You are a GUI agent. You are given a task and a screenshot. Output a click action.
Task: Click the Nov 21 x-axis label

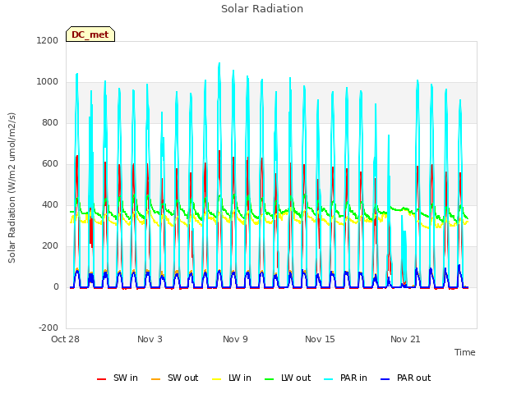click(x=405, y=339)
